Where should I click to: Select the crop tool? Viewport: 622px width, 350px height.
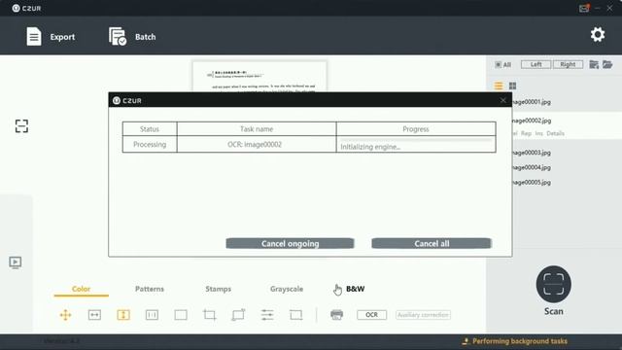210,315
